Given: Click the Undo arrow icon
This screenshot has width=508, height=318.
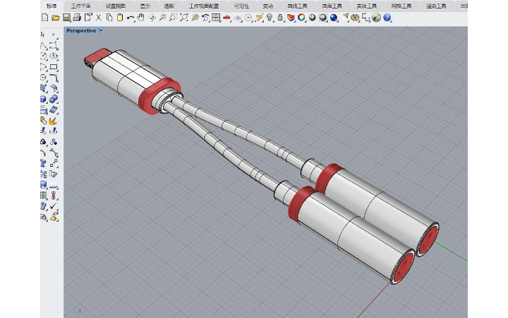Looking at the screenshot, I should point(130,17).
